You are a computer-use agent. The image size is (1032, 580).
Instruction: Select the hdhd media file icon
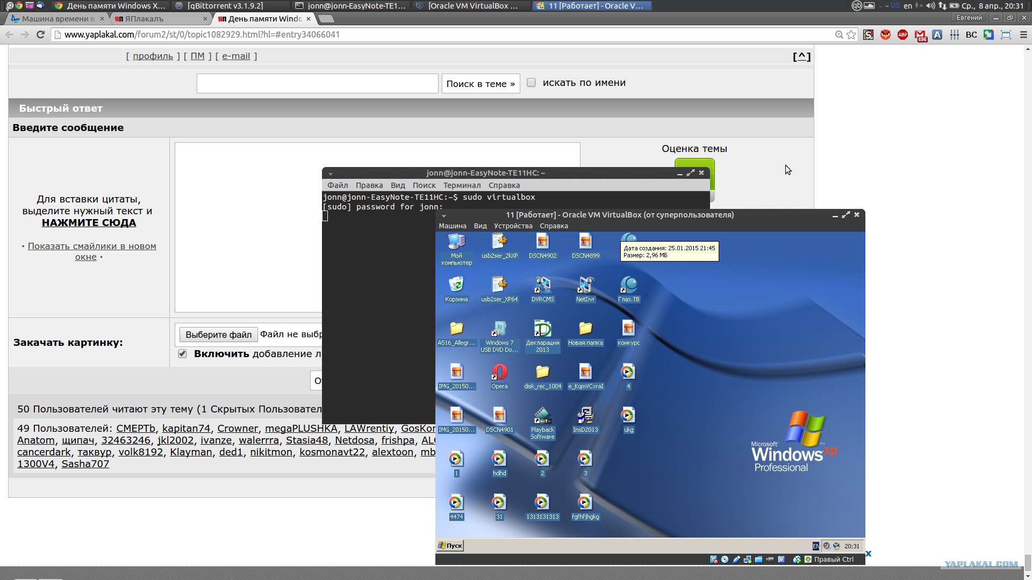click(499, 463)
